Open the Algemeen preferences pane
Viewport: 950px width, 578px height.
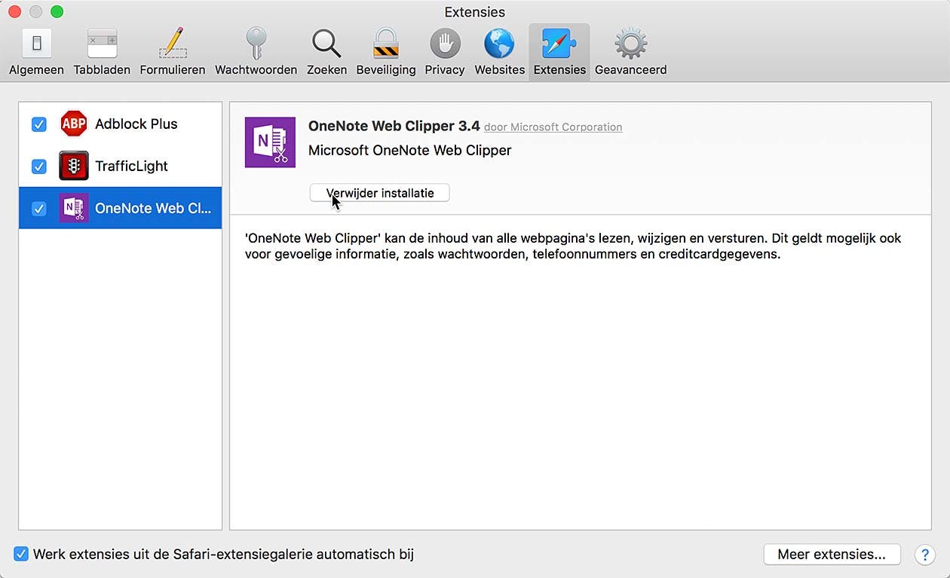[x=37, y=53]
